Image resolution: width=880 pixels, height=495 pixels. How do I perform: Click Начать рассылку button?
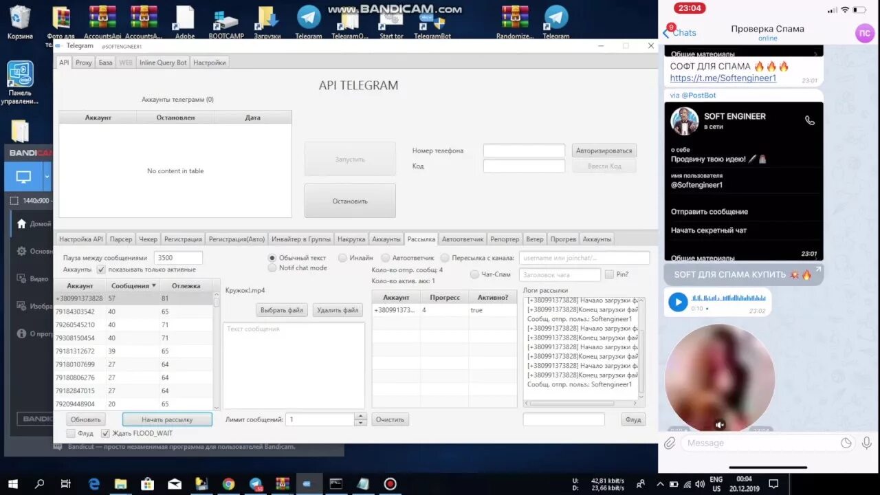click(167, 419)
